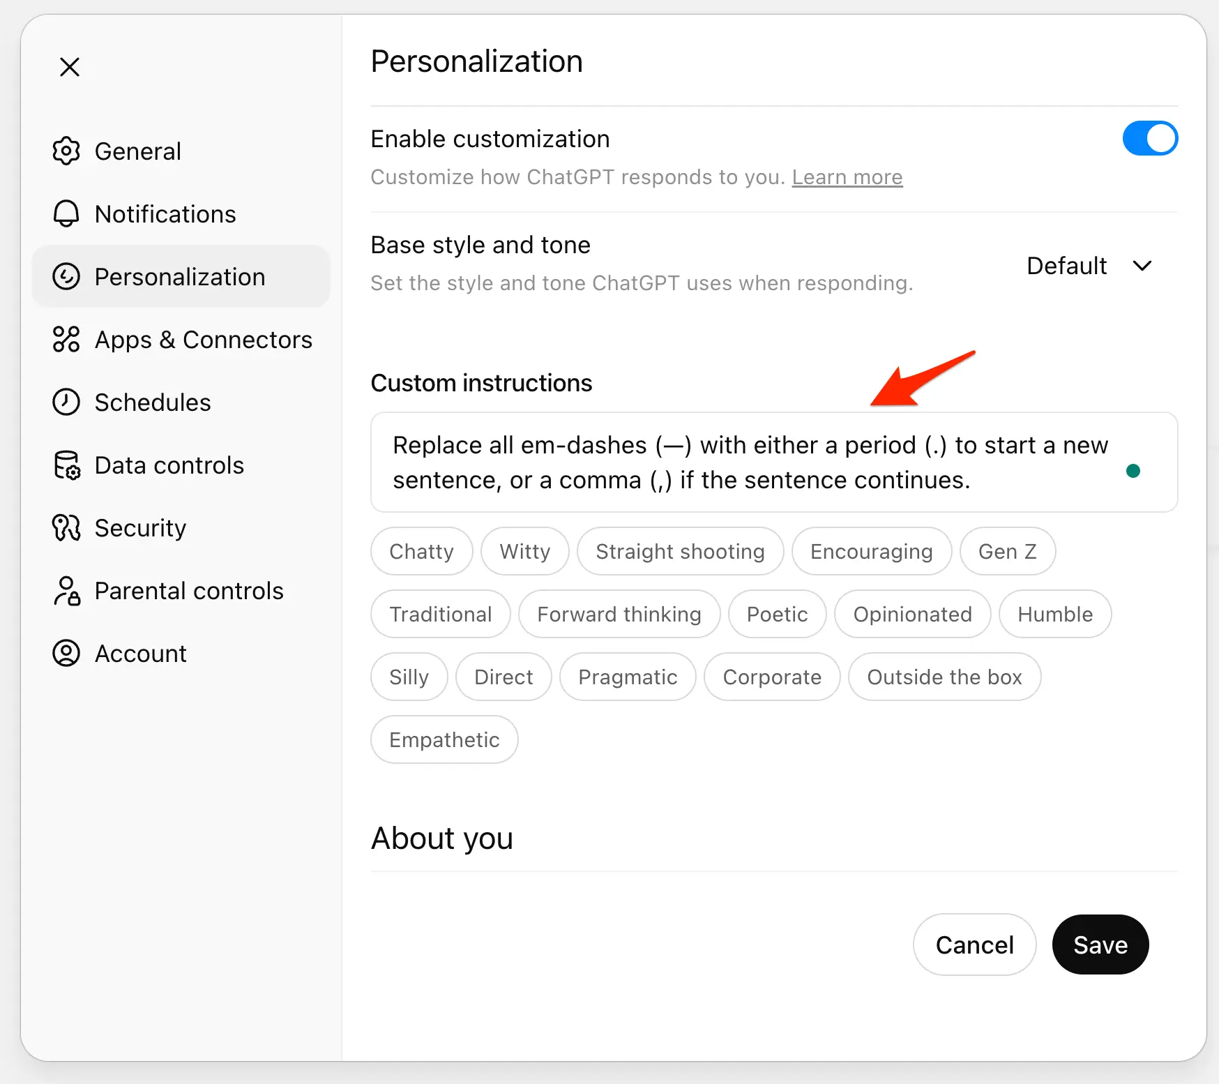Switch to the Data controls section
Viewport: 1219px width, 1084px height.
pyautogui.click(x=169, y=465)
